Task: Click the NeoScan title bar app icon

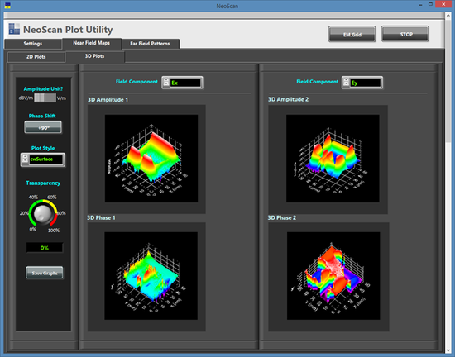Action: 7,5
